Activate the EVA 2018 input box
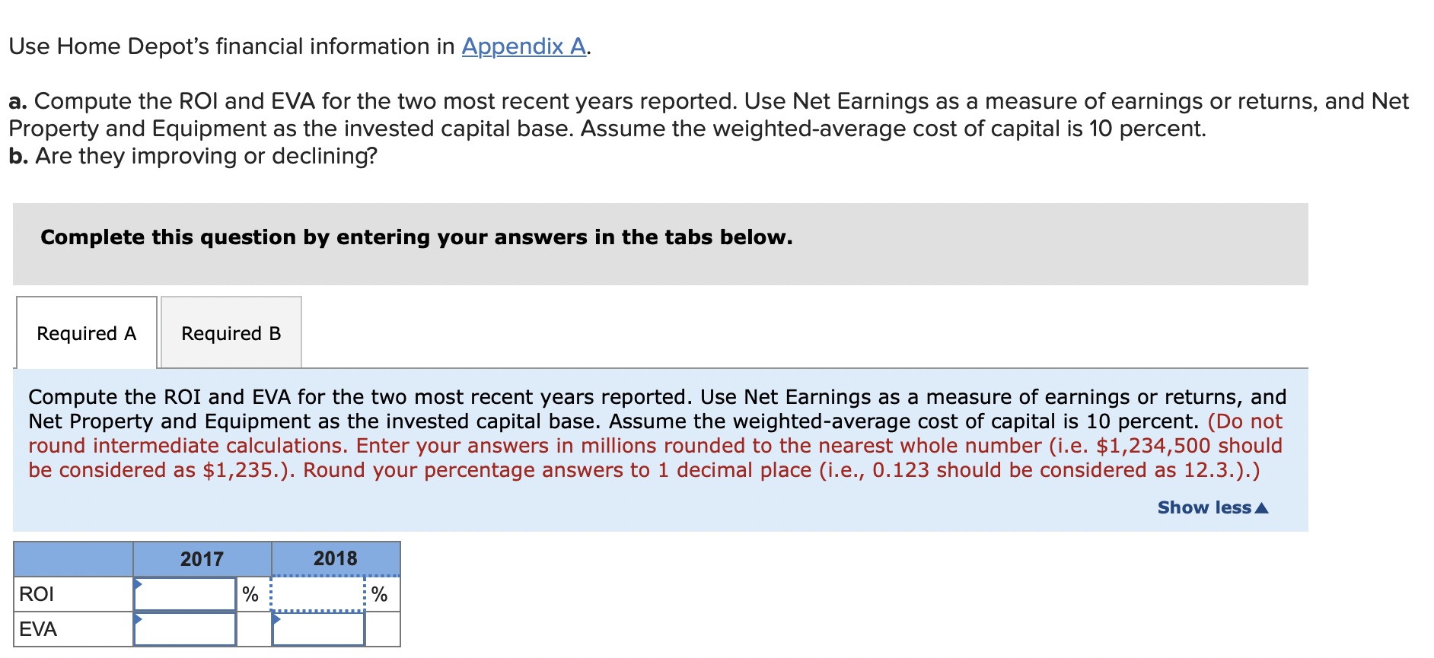Screen dimensions: 1434x658 click(319, 629)
